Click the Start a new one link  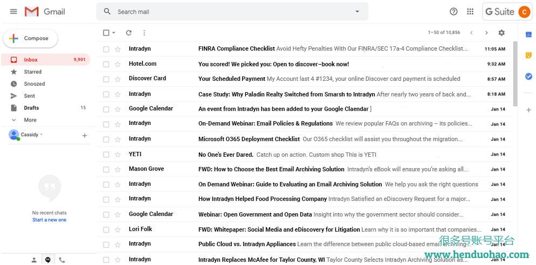[49, 220]
